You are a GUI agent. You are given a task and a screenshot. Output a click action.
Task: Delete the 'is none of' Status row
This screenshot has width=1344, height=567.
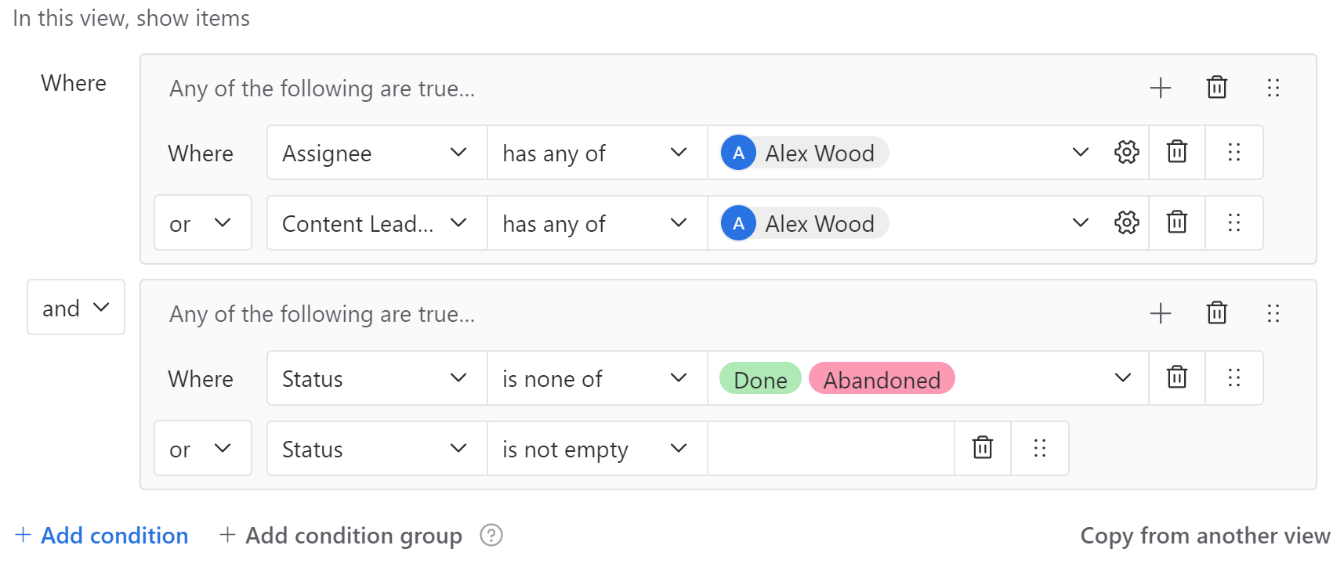1177,377
